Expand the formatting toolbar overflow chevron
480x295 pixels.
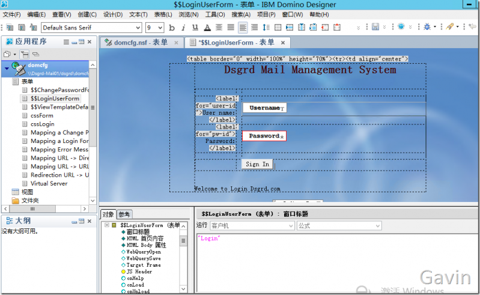point(358,28)
